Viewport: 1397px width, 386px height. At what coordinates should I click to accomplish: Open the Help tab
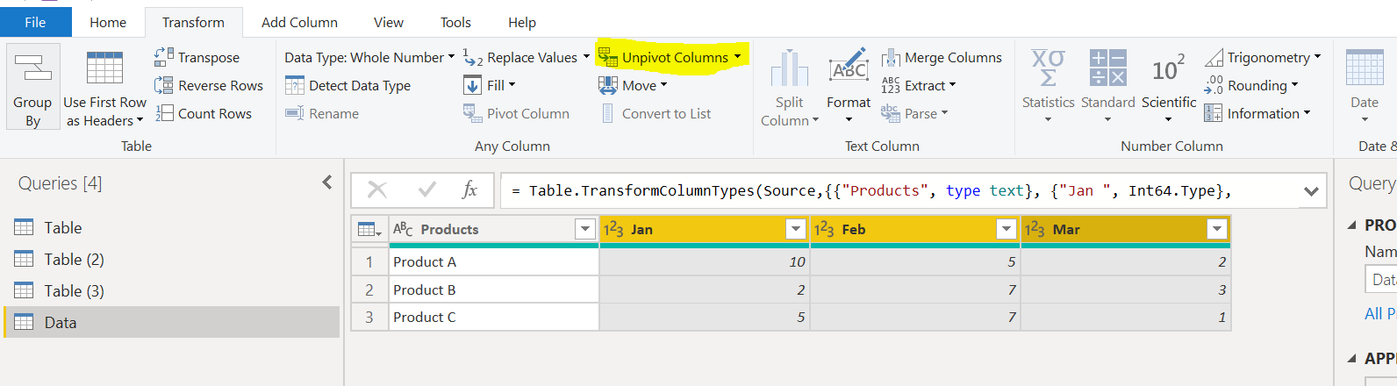(x=522, y=22)
